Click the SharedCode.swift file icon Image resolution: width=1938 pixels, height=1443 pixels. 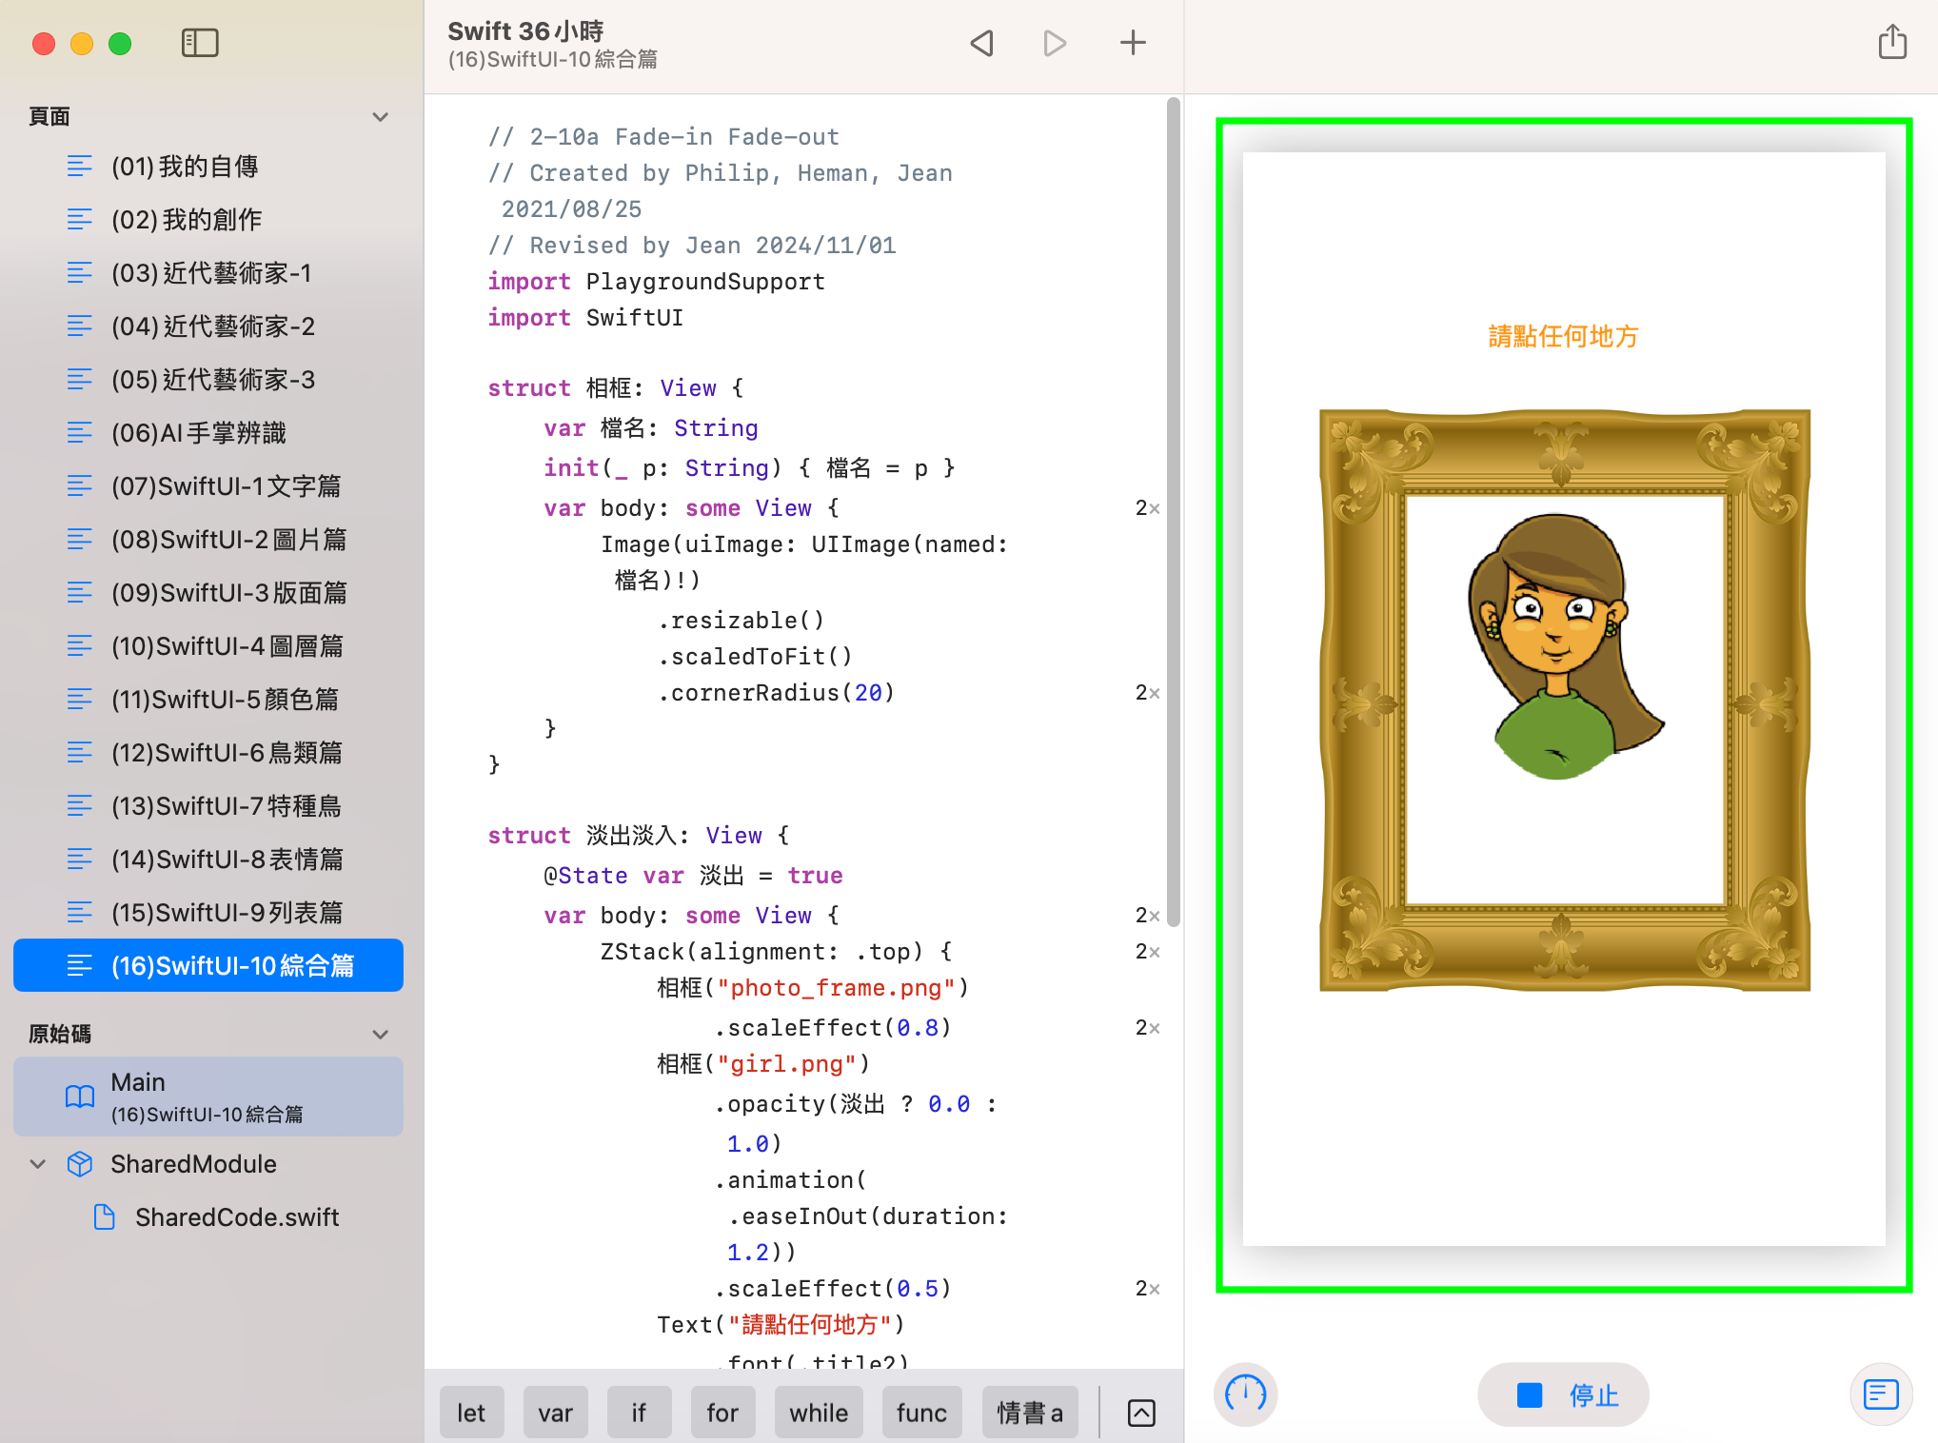[105, 1216]
